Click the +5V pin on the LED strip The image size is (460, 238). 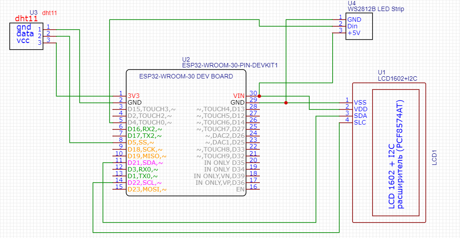pos(354,33)
